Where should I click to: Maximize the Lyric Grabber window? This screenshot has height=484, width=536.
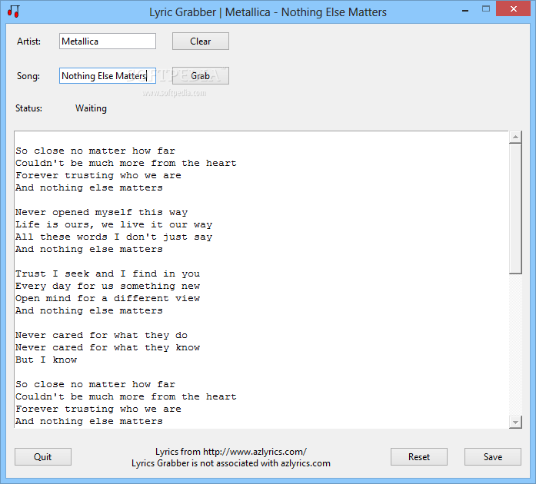[x=486, y=9]
